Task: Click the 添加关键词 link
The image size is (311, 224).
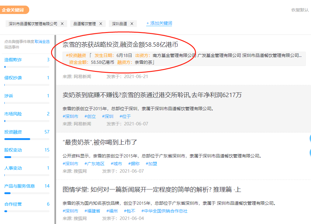Action: pyautogui.click(x=159, y=23)
